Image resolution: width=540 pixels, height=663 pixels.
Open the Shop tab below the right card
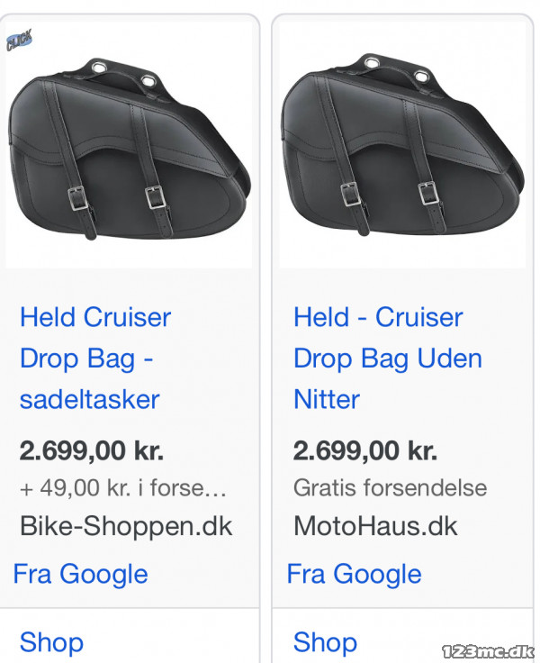pyautogui.click(x=325, y=642)
